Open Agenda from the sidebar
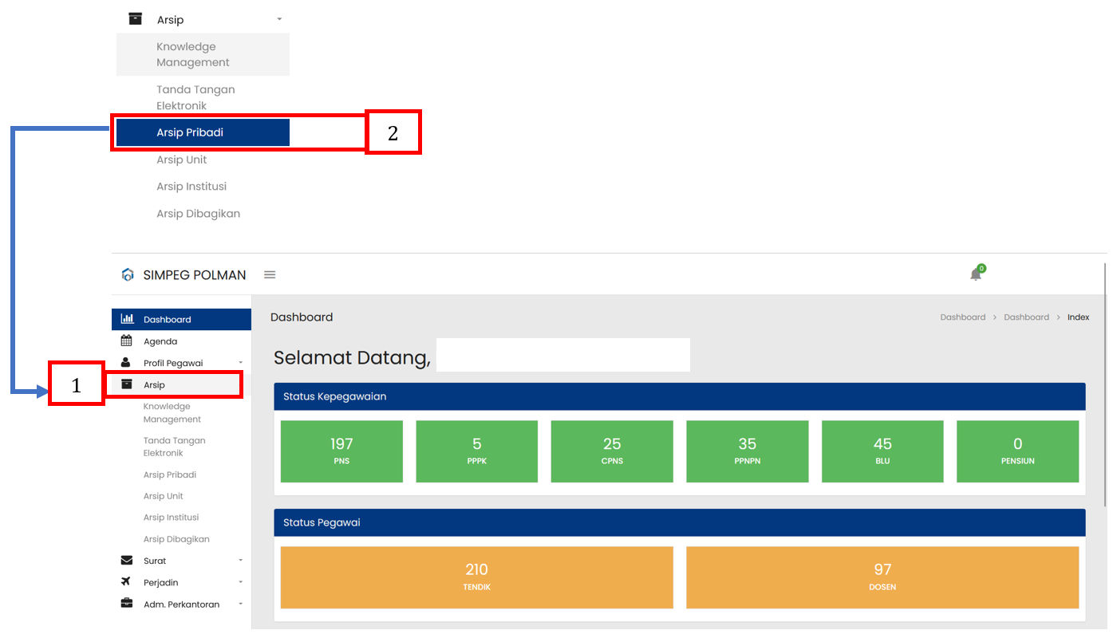The height and width of the screenshot is (634, 1113). click(160, 341)
